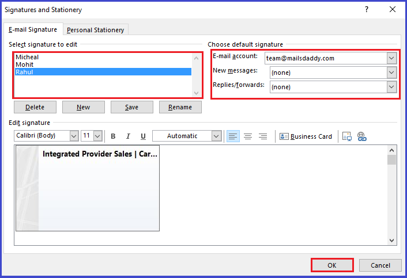Viewport: 407px width, 278px height.
Task: Select the Rahul signature
Action: (103, 72)
